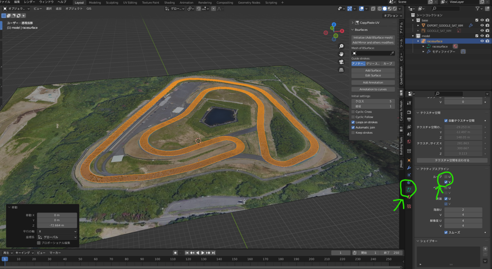492x269 pixels.
Task: Click the hand pan gizmo in viewport
Action: click(341, 54)
